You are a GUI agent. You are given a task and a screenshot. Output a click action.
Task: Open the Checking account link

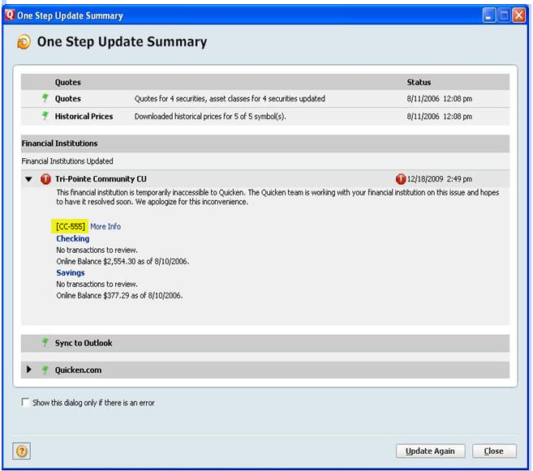73,238
